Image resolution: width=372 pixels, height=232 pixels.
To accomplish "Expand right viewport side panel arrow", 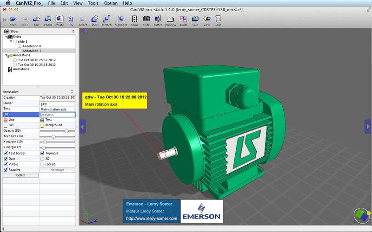I will (368, 127).
